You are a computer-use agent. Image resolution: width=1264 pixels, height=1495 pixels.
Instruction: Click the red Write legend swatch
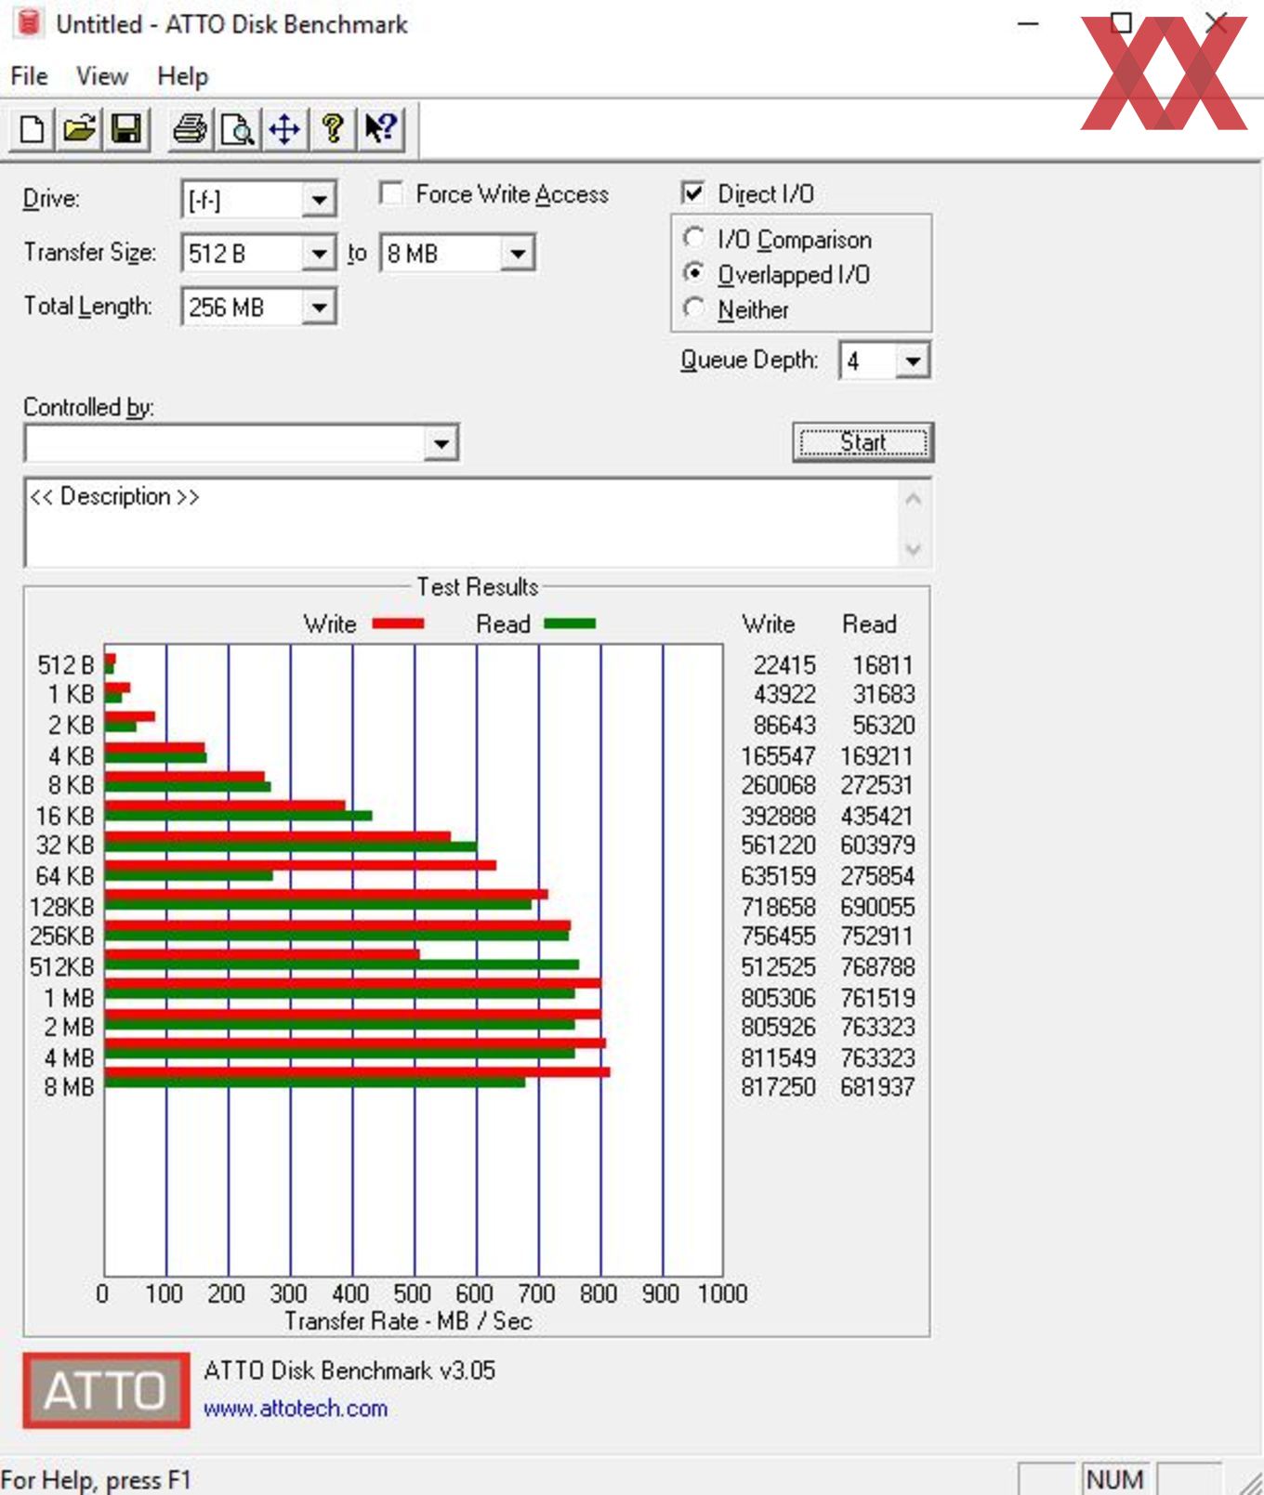tap(398, 623)
